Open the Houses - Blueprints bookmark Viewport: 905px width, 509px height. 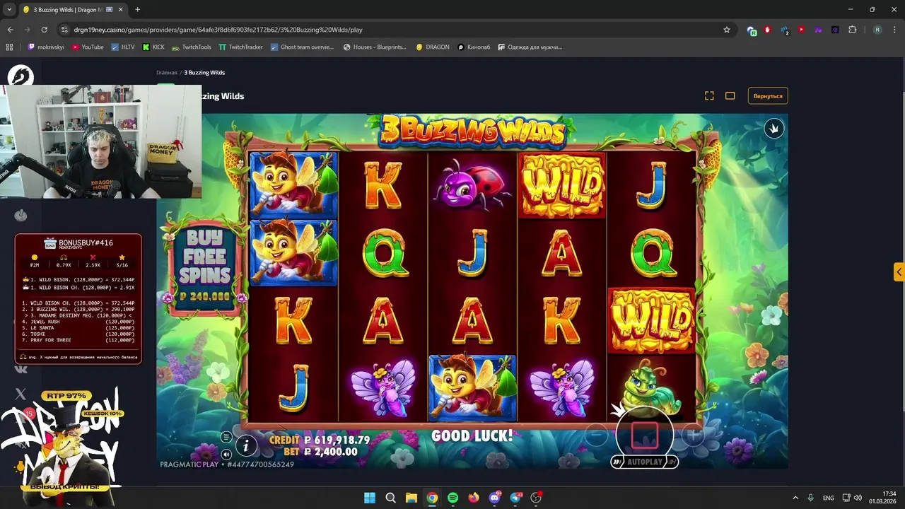(x=375, y=47)
